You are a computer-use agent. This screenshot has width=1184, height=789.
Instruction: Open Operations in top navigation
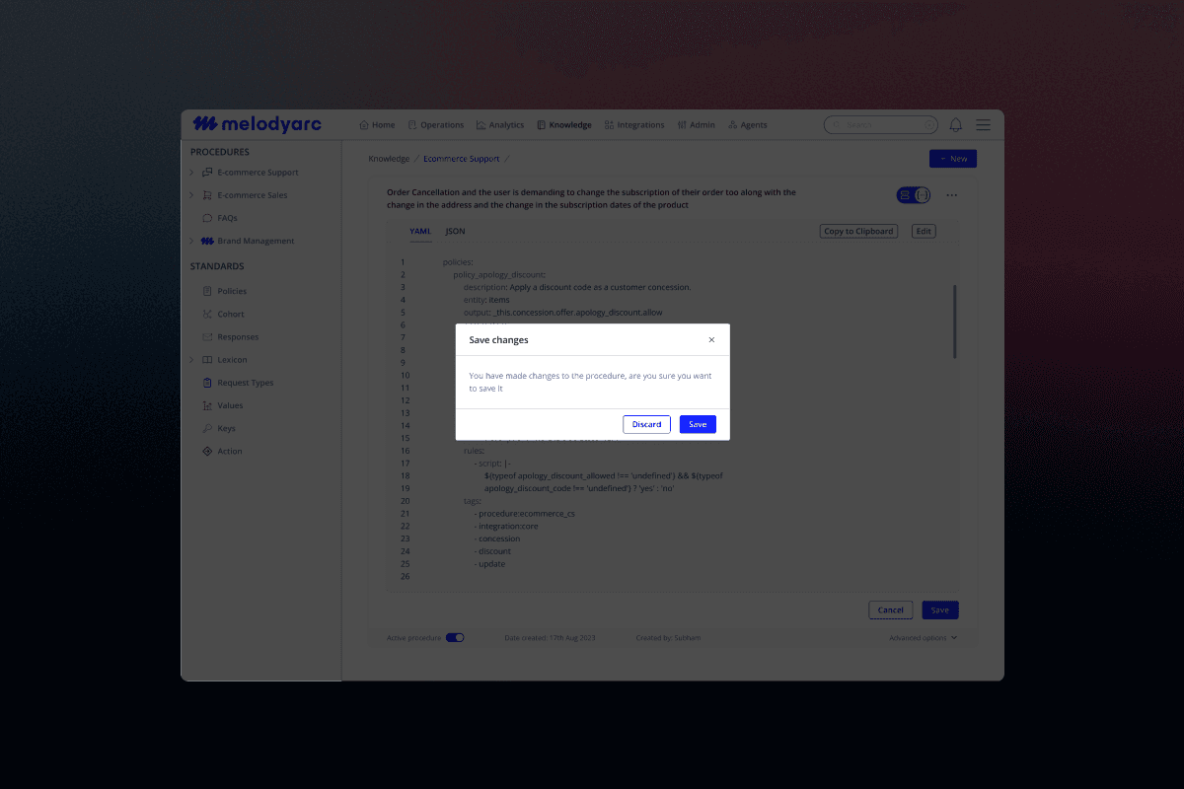pos(436,125)
